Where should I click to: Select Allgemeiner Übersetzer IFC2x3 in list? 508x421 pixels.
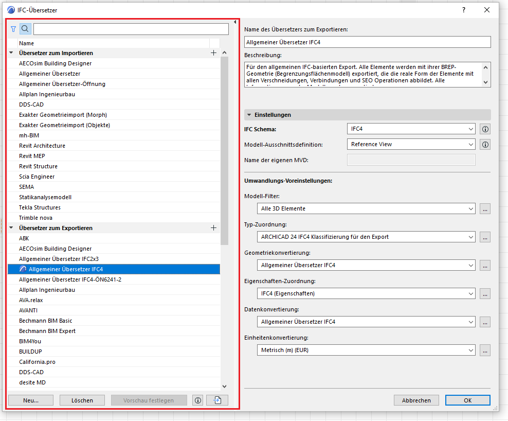point(59,259)
